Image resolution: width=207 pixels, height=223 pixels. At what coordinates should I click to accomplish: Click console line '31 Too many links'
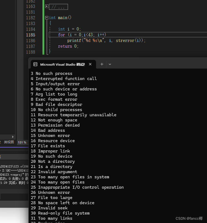click(x=52, y=218)
